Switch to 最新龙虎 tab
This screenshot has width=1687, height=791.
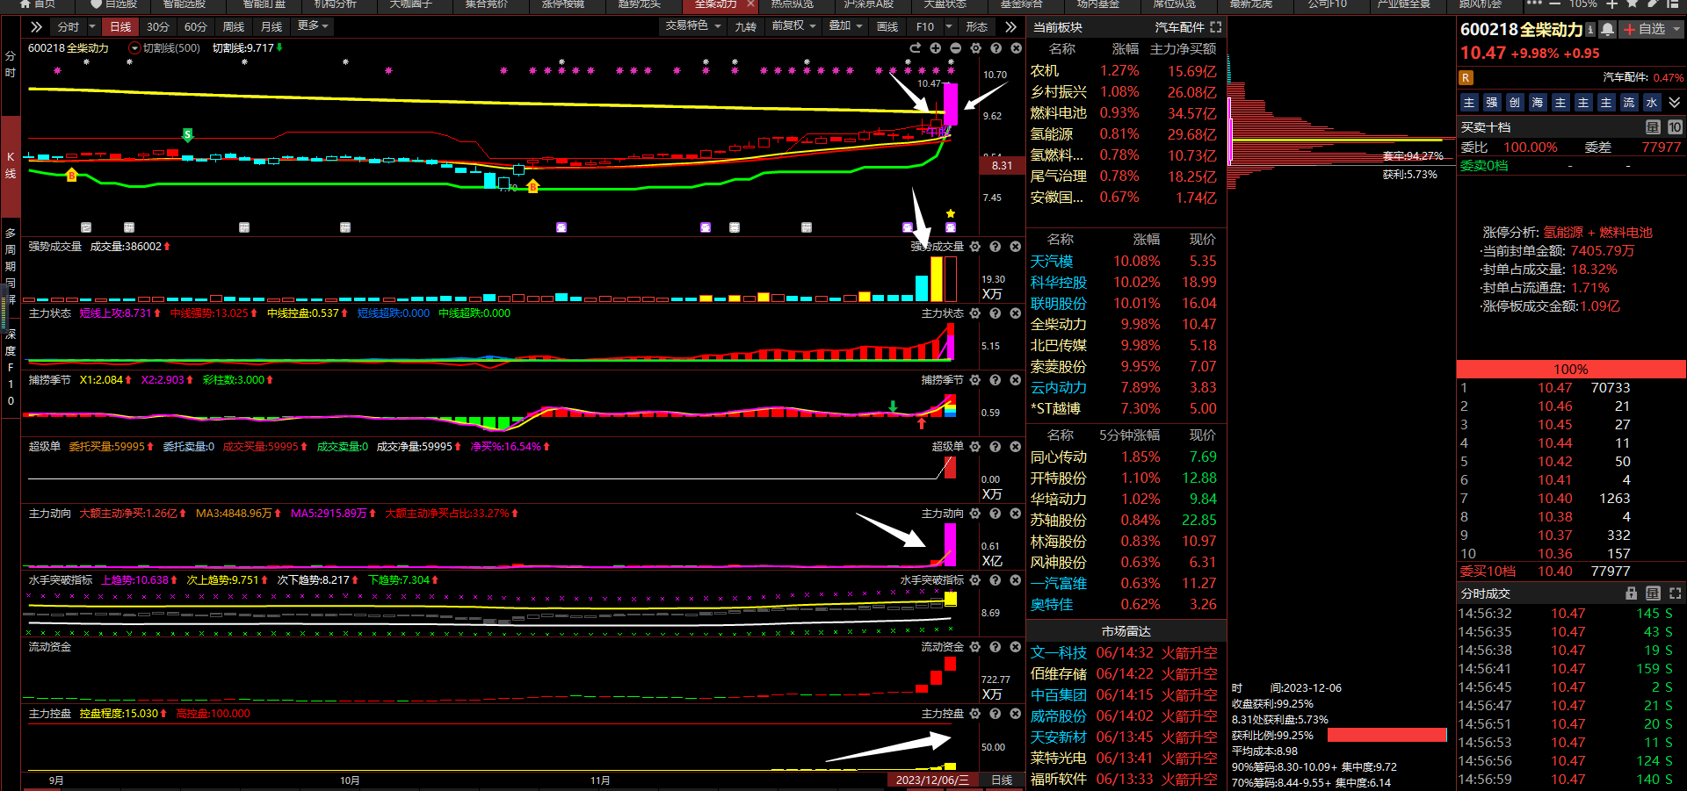(x=1250, y=4)
